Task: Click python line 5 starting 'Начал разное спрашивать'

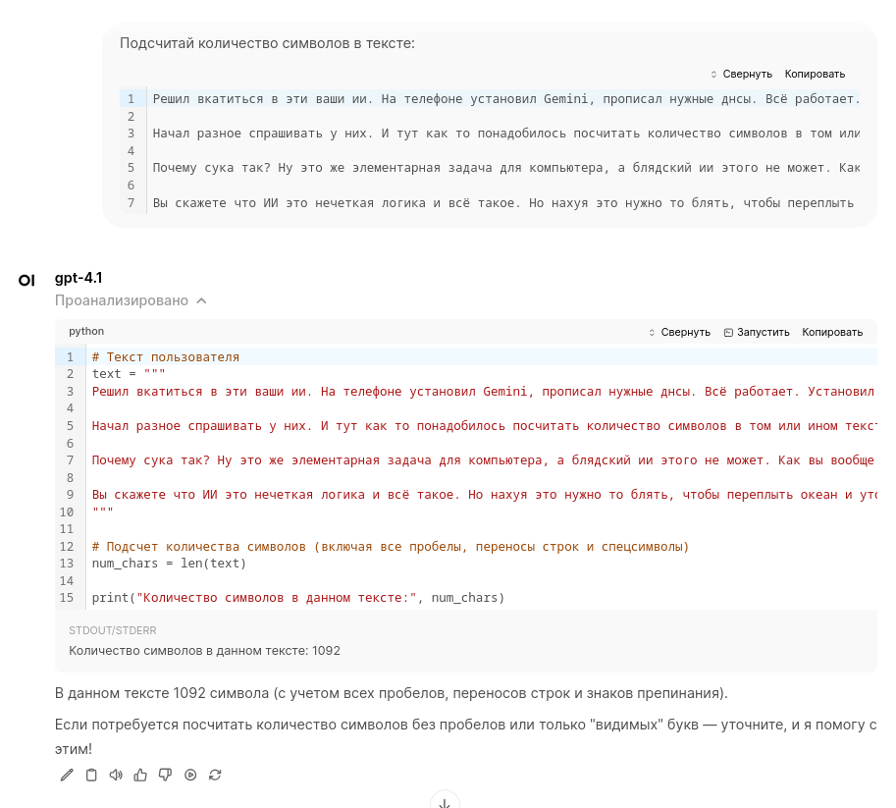Action: [x=484, y=426]
